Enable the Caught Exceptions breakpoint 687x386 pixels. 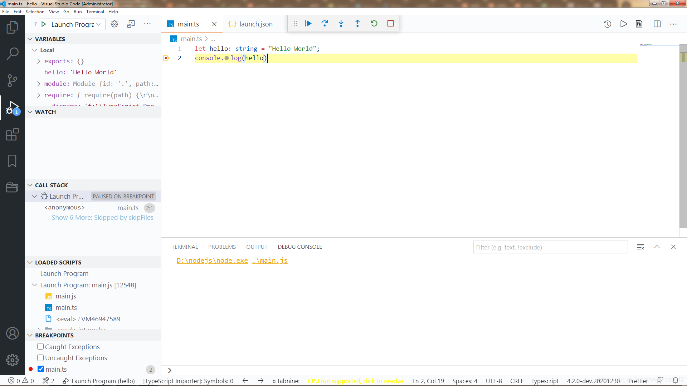pos(40,346)
